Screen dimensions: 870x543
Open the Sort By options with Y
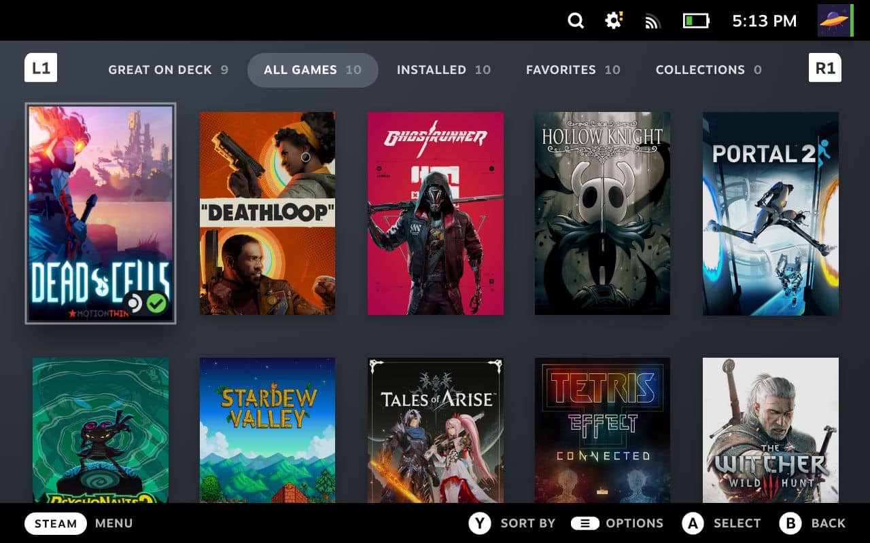[480, 523]
